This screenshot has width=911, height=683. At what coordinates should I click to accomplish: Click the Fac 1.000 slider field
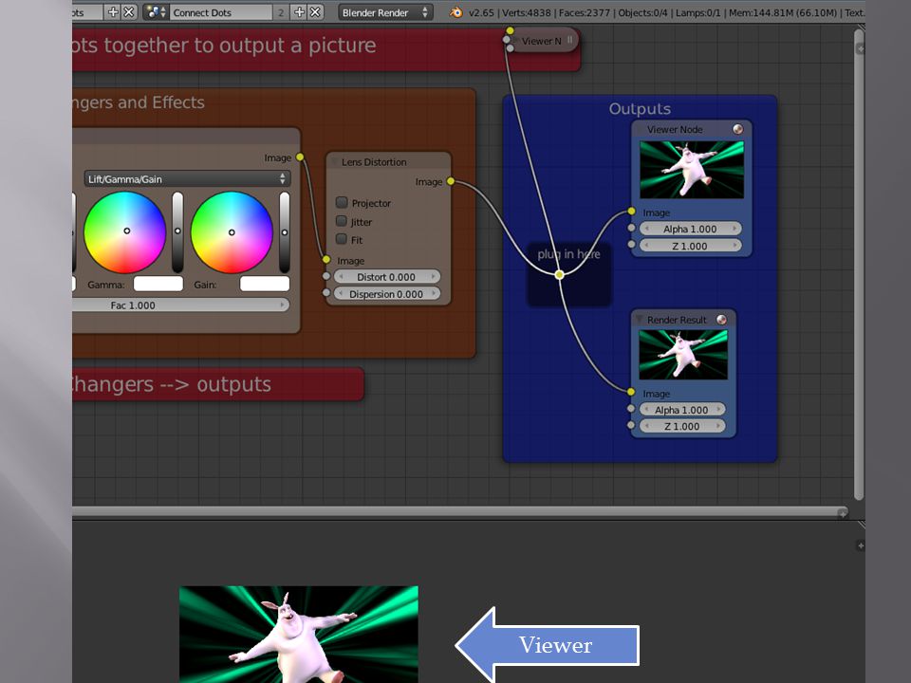tap(180, 305)
